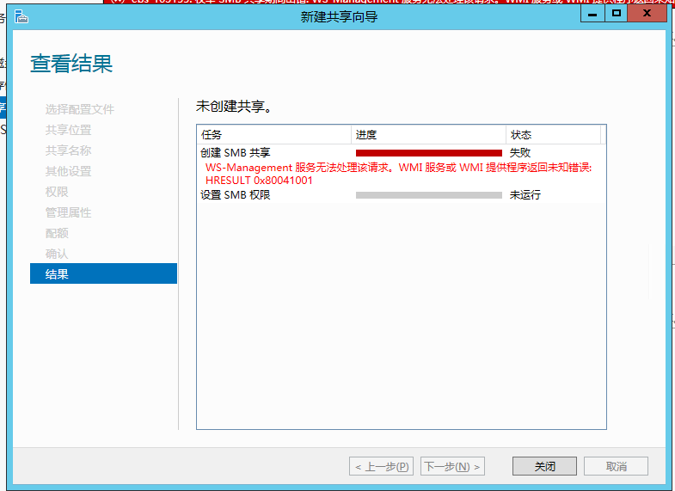
Task: Click the 取消 button
Action: tap(616, 466)
